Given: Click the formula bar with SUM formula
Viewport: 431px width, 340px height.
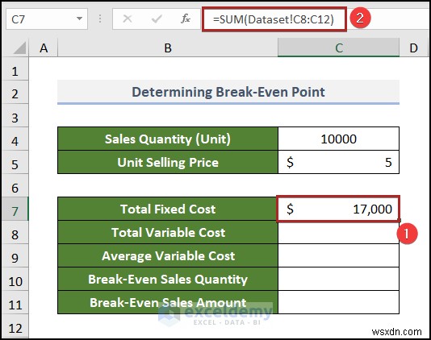Looking at the screenshot, I should pos(274,19).
